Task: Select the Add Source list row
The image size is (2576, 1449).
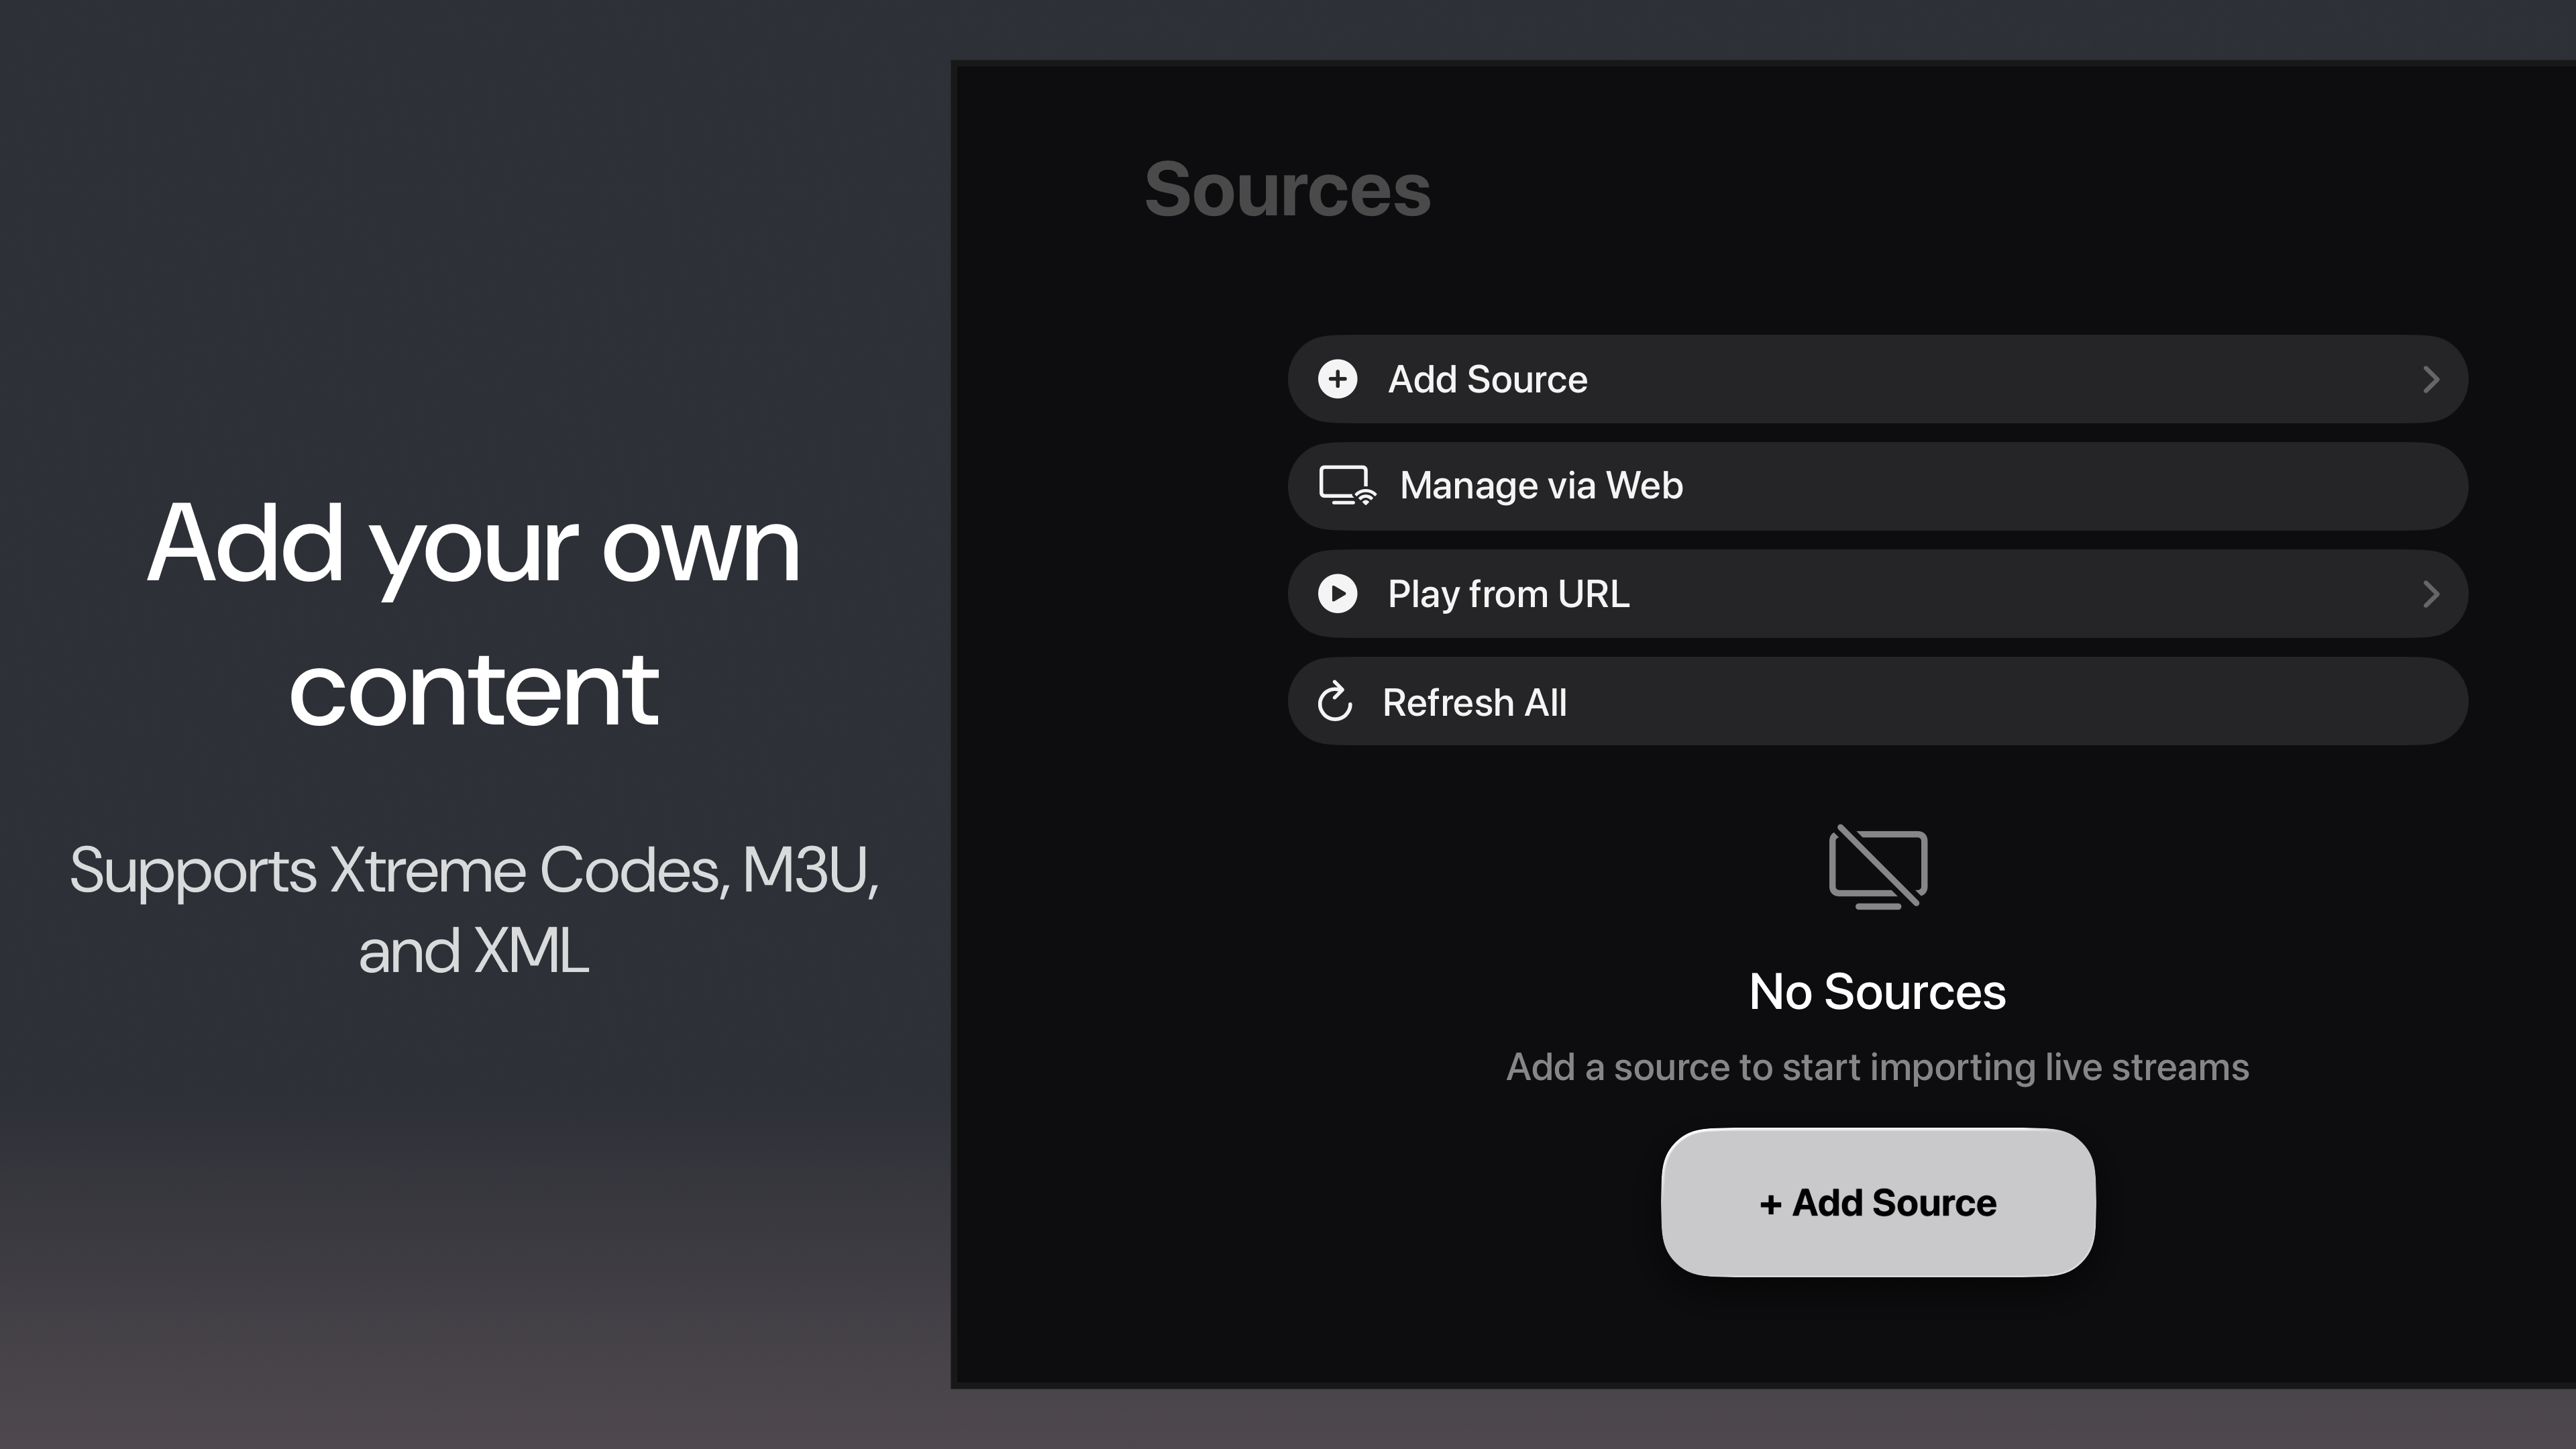Action: 1878,379
